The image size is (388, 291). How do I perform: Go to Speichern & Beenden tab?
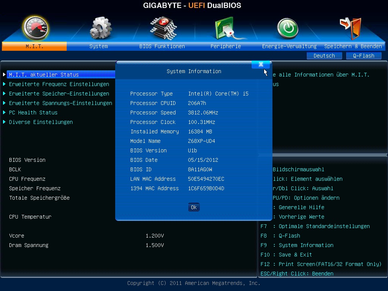click(x=353, y=46)
